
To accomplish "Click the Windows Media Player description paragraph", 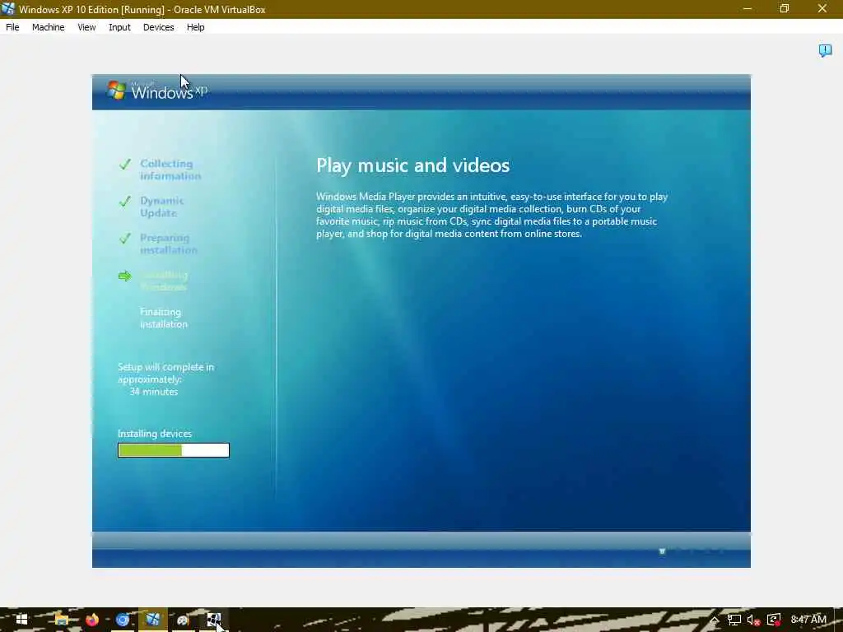I will click(492, 215).
